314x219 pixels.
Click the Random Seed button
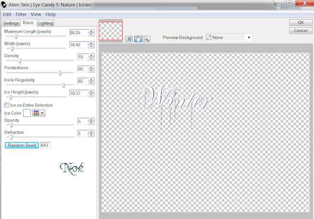21,145
